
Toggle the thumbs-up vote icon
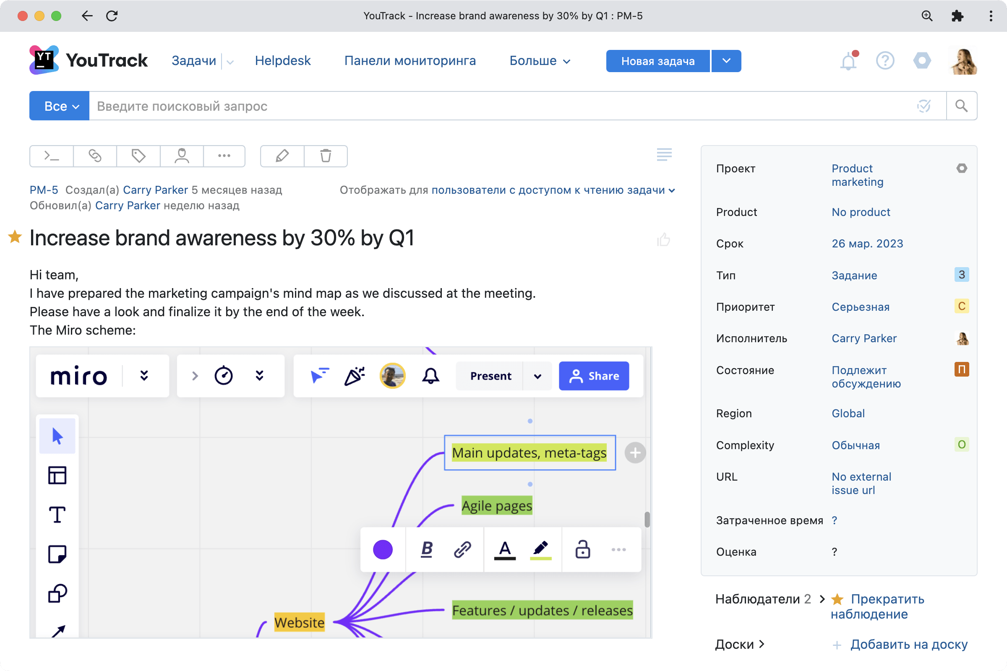click(663, 239)
